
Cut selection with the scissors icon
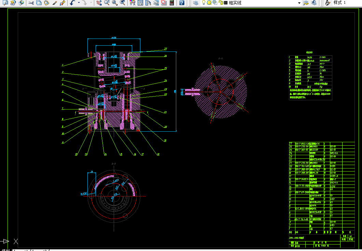(31, 3)
